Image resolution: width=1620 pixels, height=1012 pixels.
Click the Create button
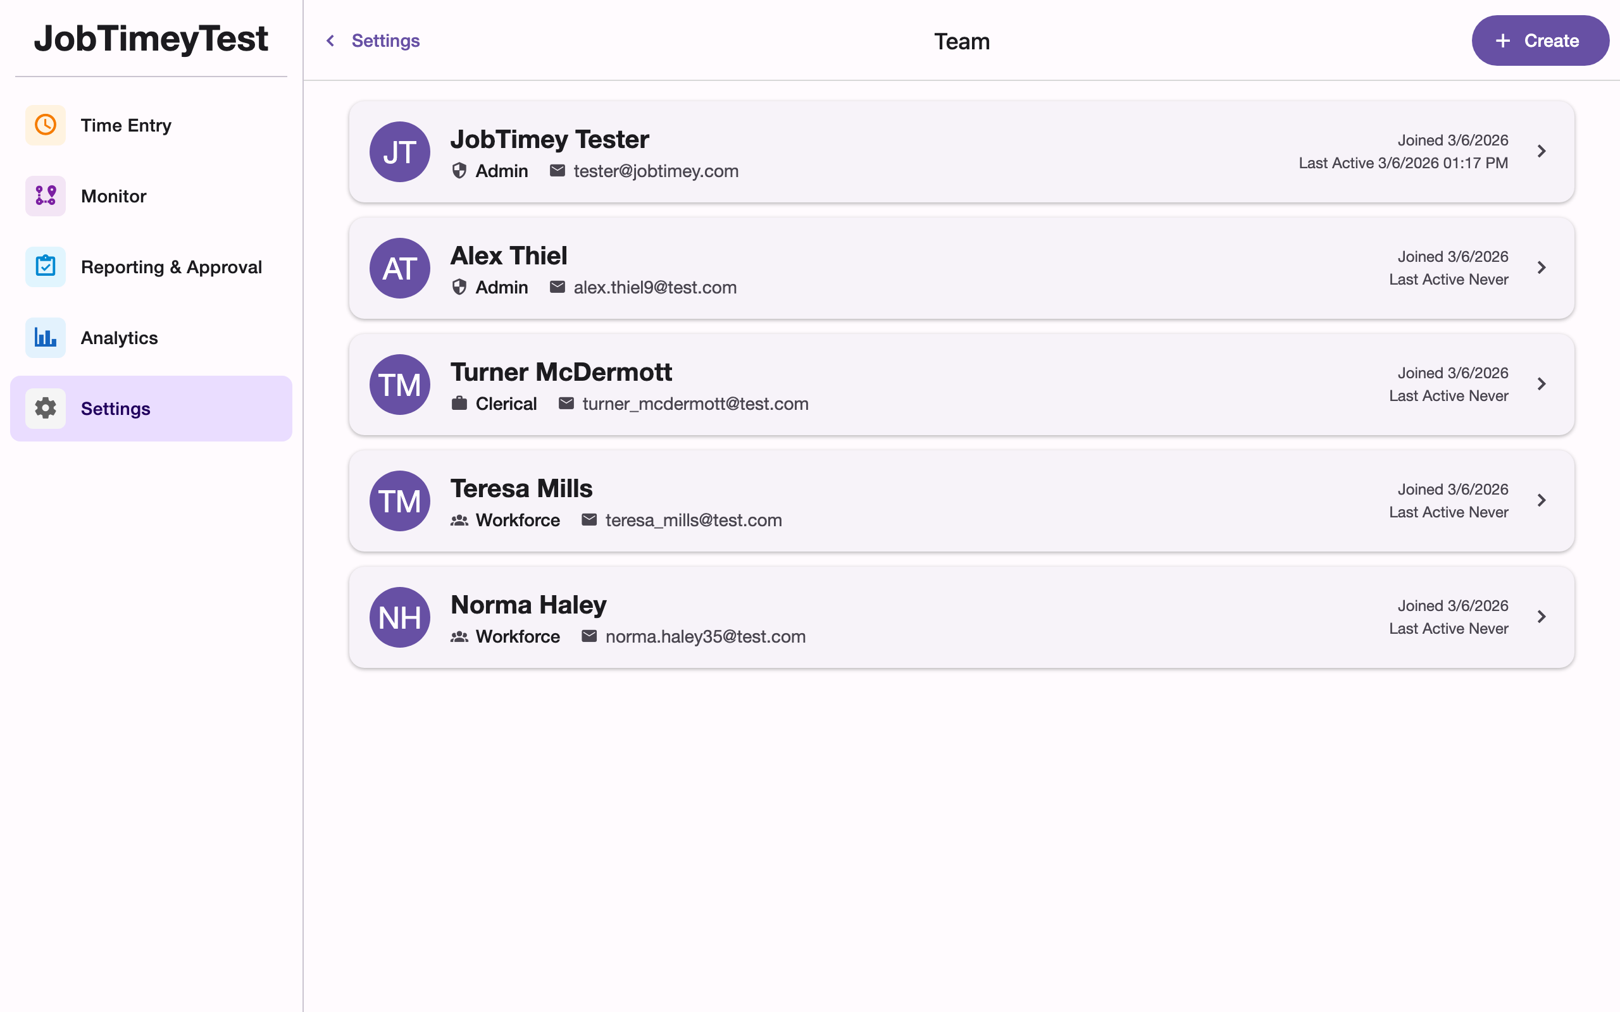click(x=1540, y=40)
